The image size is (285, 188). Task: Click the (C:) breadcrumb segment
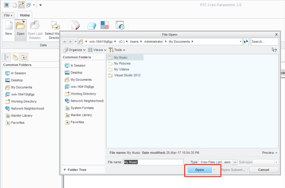pos(121,41)
